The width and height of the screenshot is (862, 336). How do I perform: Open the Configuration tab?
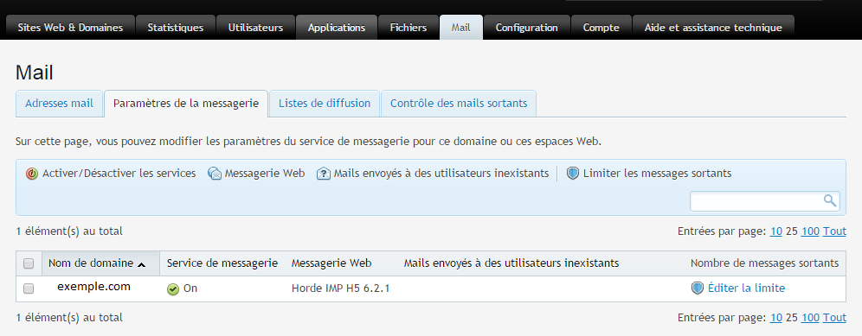pyautogui.click(x=527, y=28)
